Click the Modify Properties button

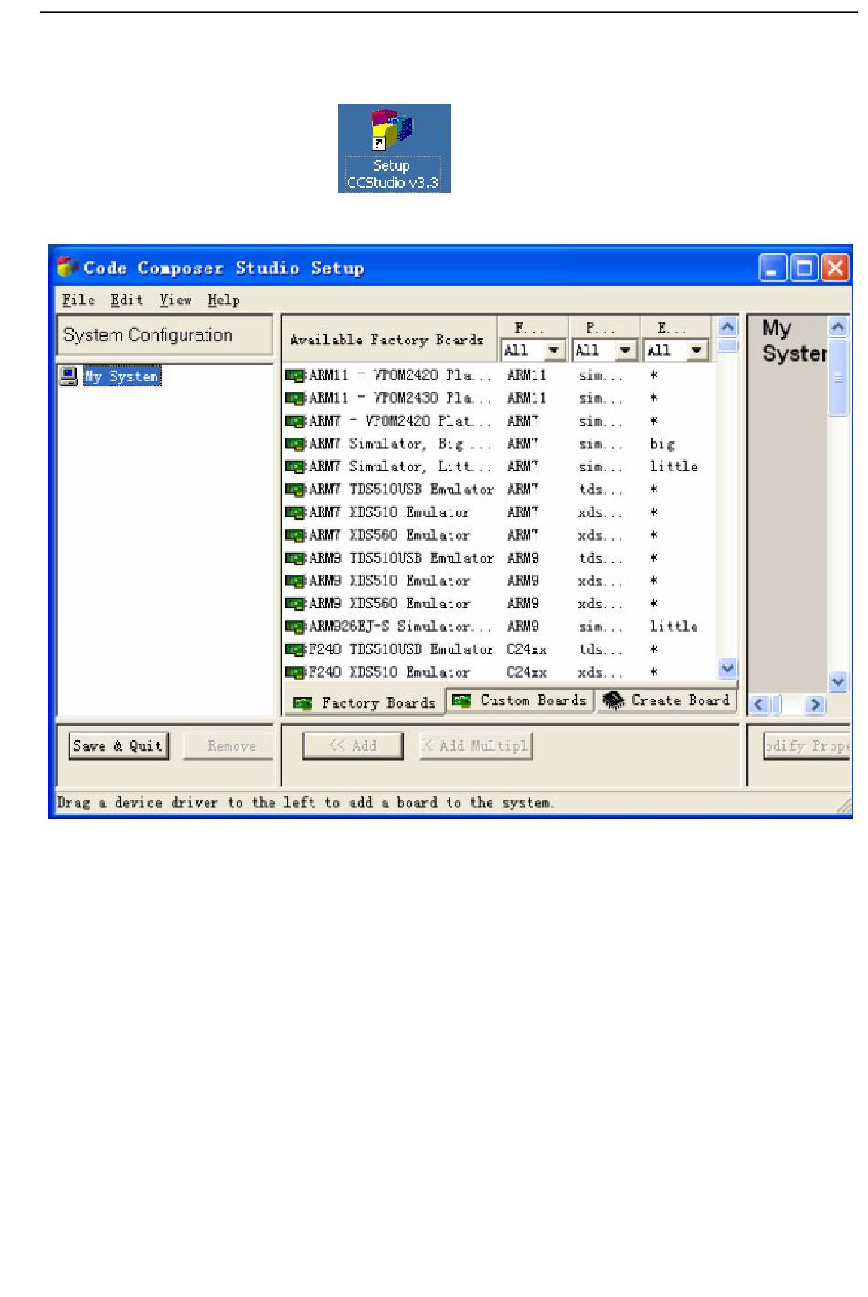808,746
